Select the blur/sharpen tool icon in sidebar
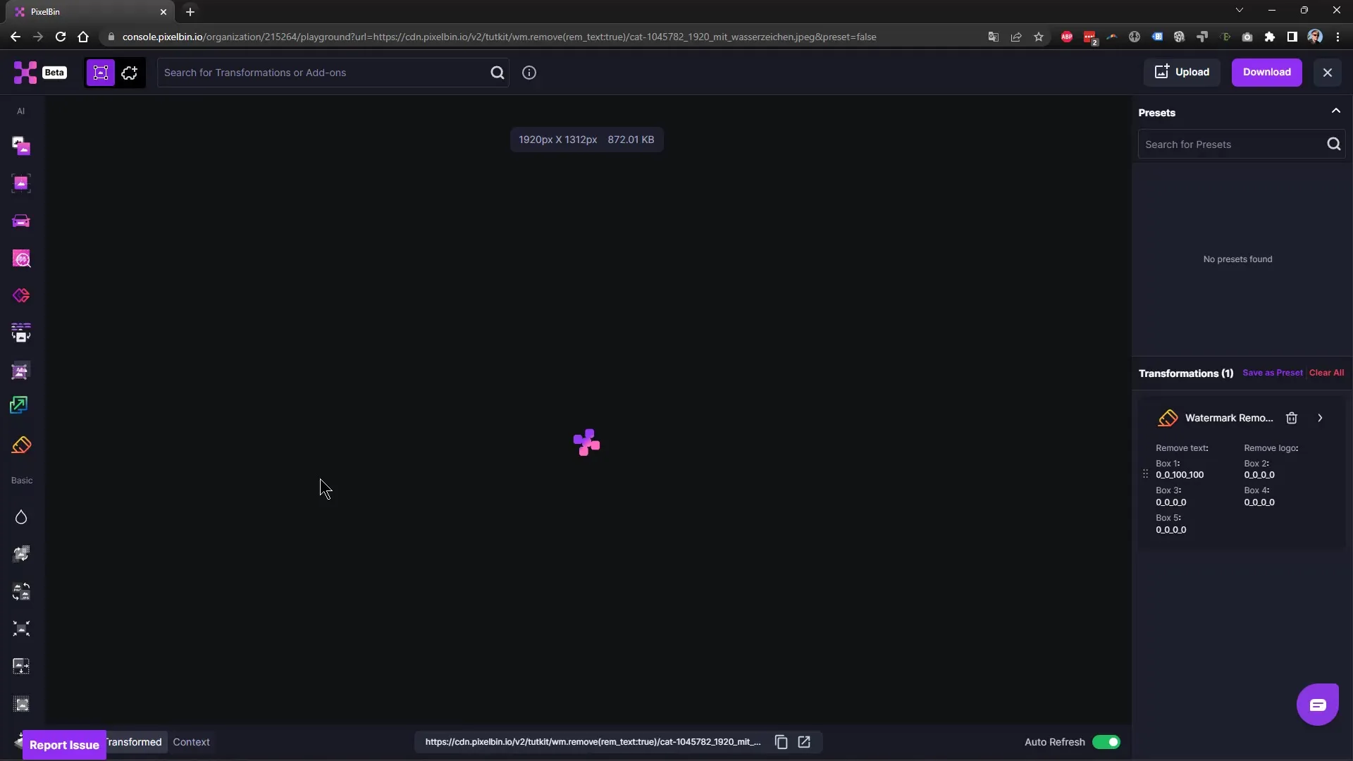This screenshot has width=1353, height=761. coord(21,516)
